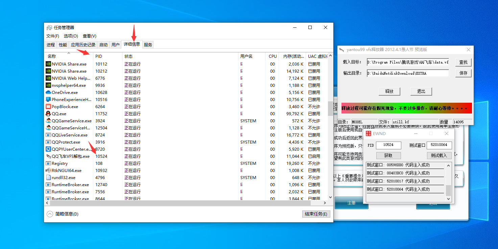Select PID cell 10524
The width and height of the screenshot is (498, 249).
click(x=101, y=156)
